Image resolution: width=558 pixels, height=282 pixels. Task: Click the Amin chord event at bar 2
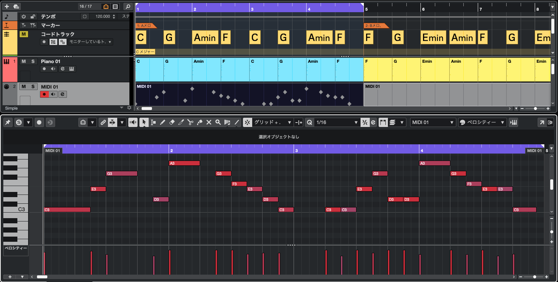pos(205,38)
